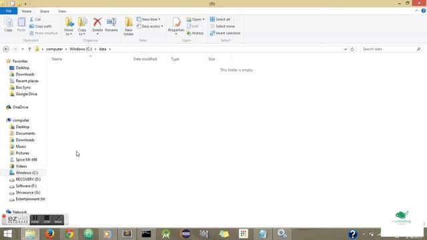Open Google Chrome from the taskbar

click(69, 234)
